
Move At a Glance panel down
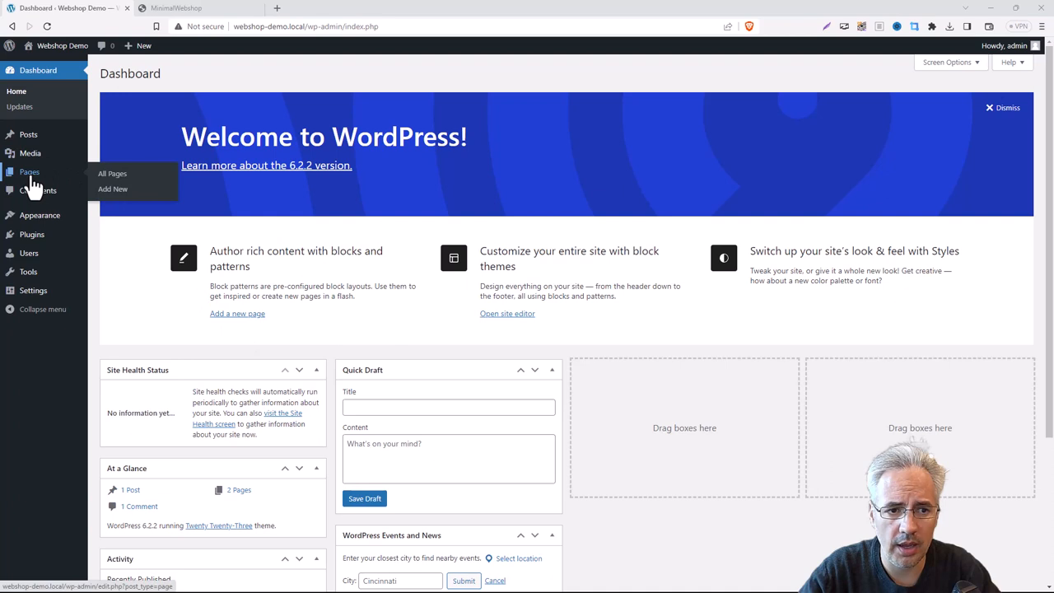pyautogui.click(x=299, y=469)
